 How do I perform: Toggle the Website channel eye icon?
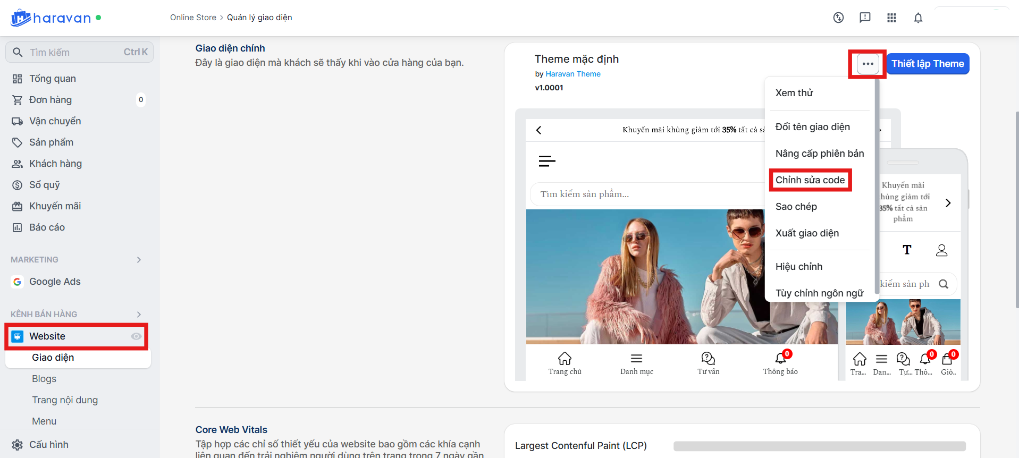point(136,336)
